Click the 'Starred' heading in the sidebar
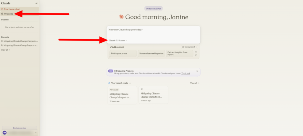303x136 pixels. [5, 20]
